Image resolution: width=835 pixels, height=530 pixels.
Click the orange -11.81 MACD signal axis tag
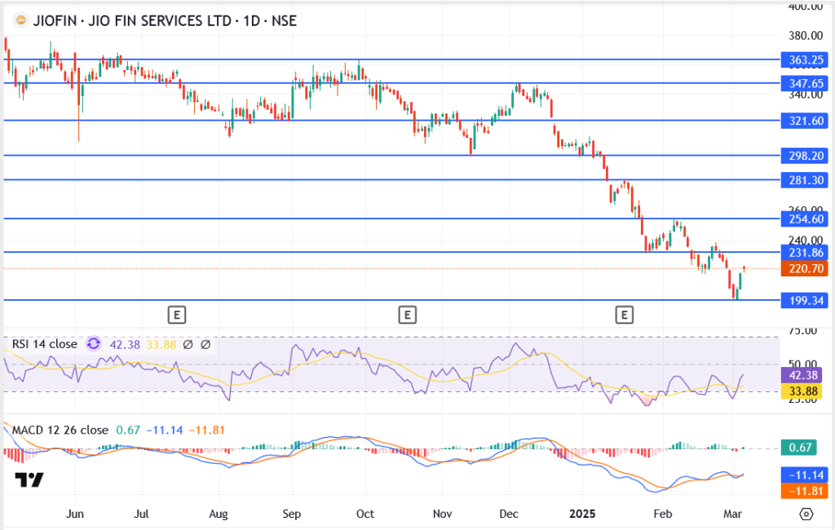(804, 491)
